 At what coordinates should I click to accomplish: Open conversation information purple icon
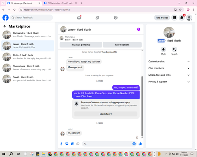139,29
